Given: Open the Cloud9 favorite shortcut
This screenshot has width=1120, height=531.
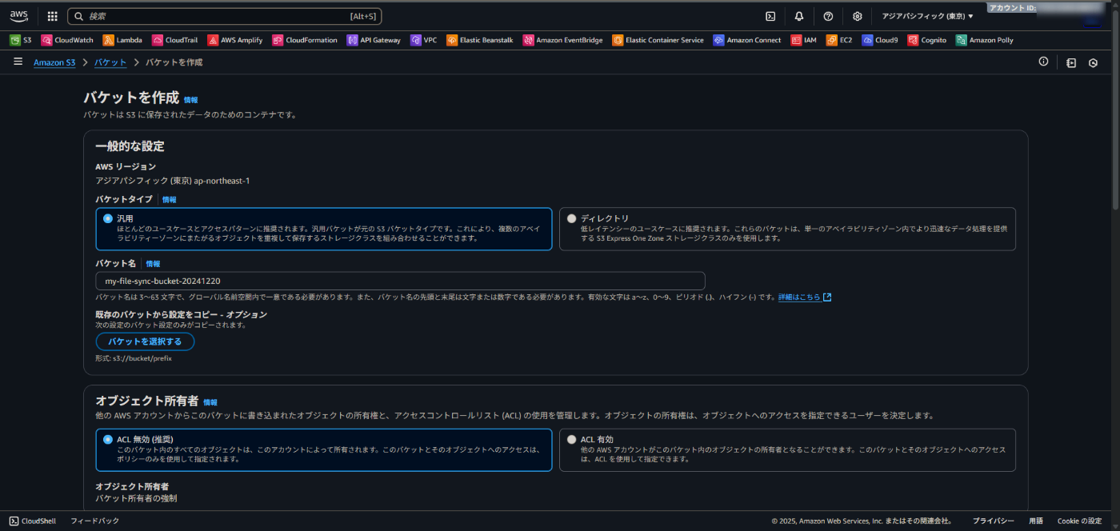Looking at the screenshot, I should click(x=880, y=40).
